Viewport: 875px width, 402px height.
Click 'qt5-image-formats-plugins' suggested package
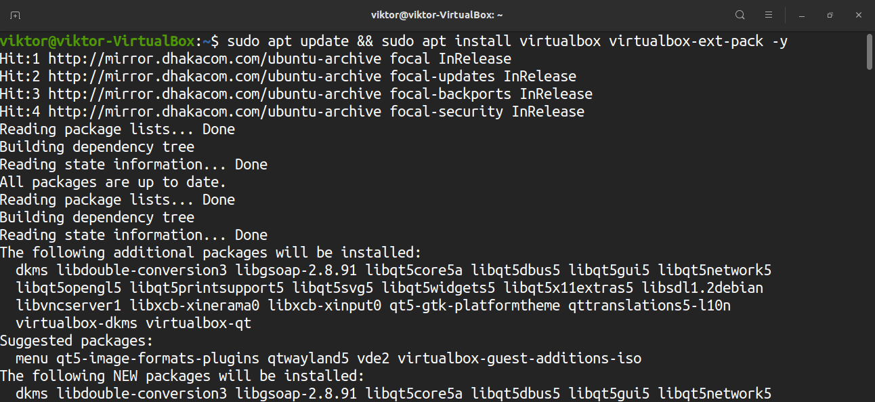(158, 359)
